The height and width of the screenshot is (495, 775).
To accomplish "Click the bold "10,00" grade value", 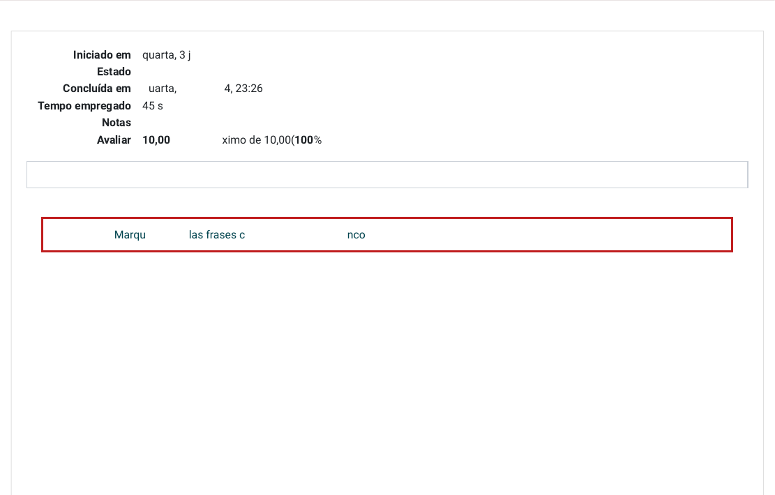I will [156, 140].
